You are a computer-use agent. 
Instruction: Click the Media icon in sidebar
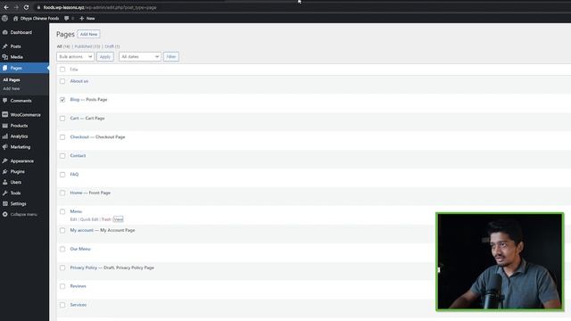(x=5, y=57)
